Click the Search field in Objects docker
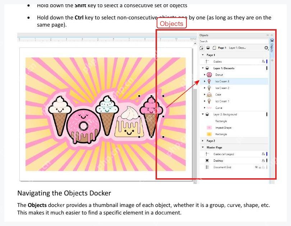The image size is (291, 226). click(234, 41)
